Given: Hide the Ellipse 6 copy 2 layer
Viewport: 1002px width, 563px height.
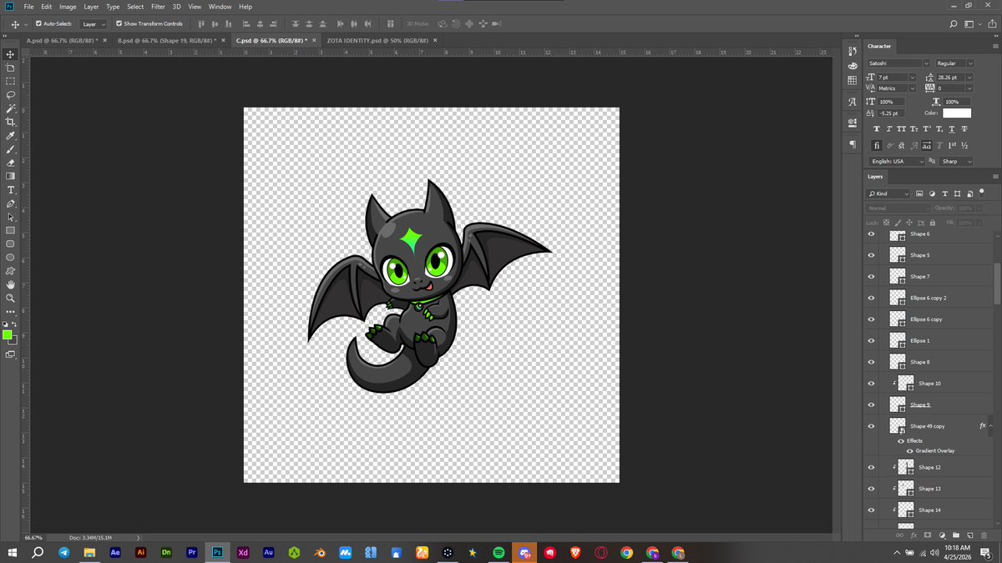Looking at the screenshot, I should click(871, 298).
